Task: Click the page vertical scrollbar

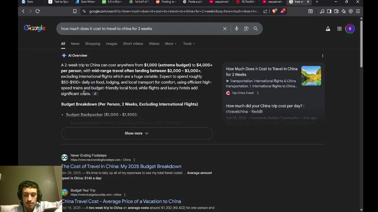Action: click(361, 44)
